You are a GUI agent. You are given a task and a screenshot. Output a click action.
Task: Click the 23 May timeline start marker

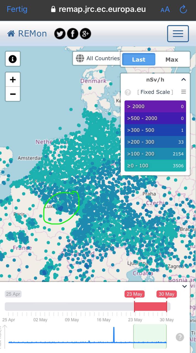(134, 294)
